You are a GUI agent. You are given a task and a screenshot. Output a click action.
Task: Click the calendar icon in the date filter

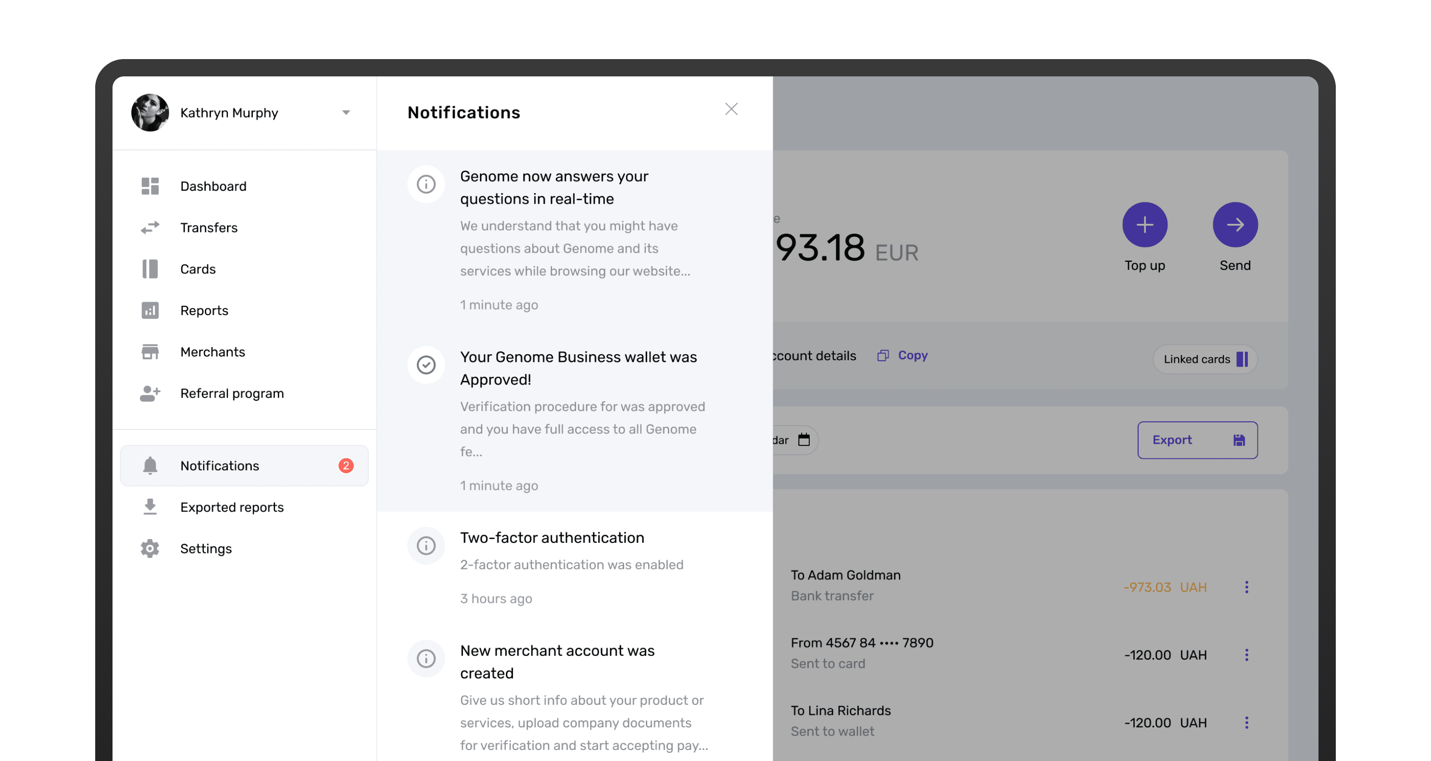[804, 440]
